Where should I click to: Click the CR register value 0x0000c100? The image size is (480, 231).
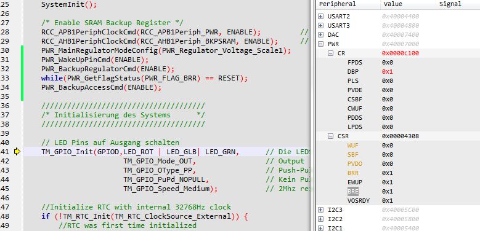click(x=401, y=53)
